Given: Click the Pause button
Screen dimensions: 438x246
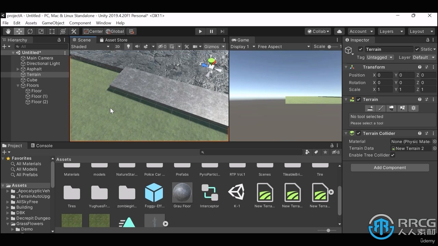Looking at the screenshot, I should pos(211,31).
